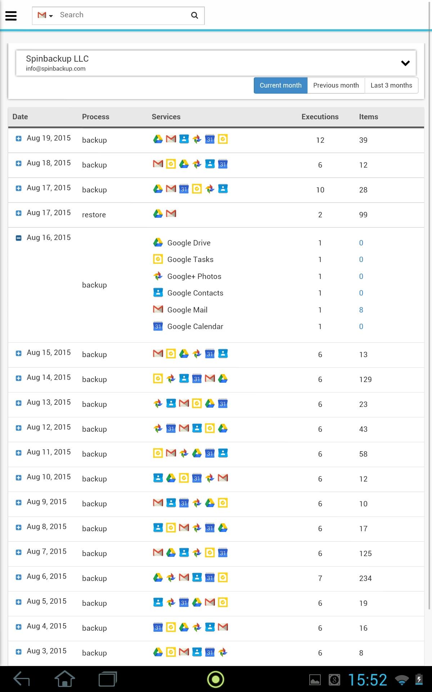Open the hamburger navigation menu
This screenshot has height=692, width=432.
[x=11, y=15]
